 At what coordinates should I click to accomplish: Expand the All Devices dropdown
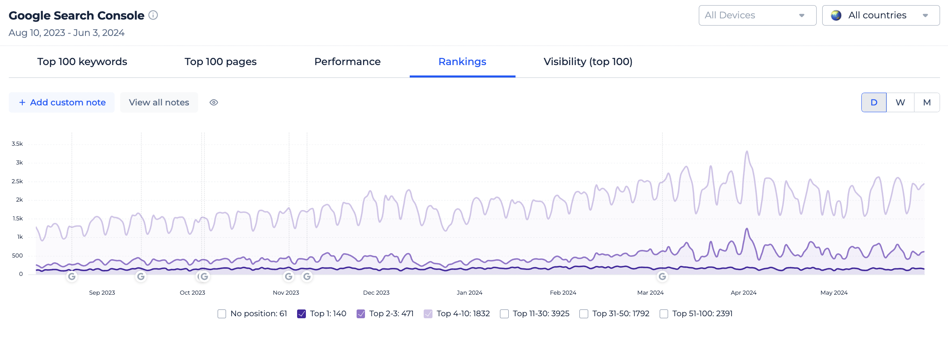pos(758,15)
